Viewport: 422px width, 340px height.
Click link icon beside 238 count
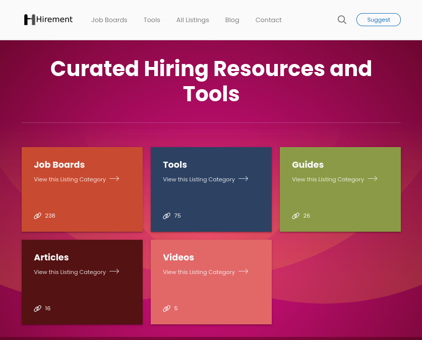point(38,216)
